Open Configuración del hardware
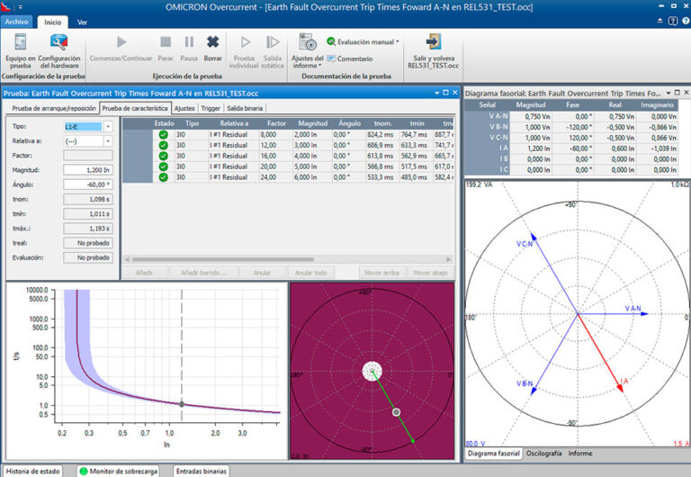The width and height of the screenshot is (691, 477). click(x=59, y=50)
